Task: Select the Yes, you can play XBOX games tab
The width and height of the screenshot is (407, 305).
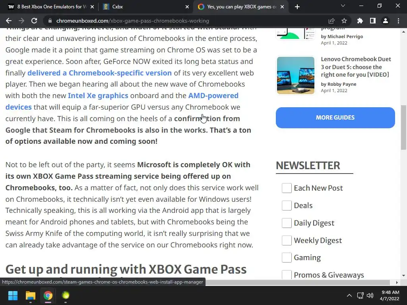Action: click(241, 7)
